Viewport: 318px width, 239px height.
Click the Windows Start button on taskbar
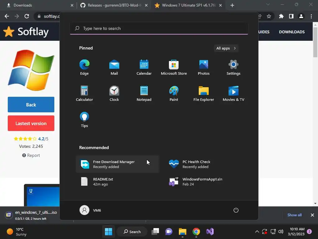[108, 232]
